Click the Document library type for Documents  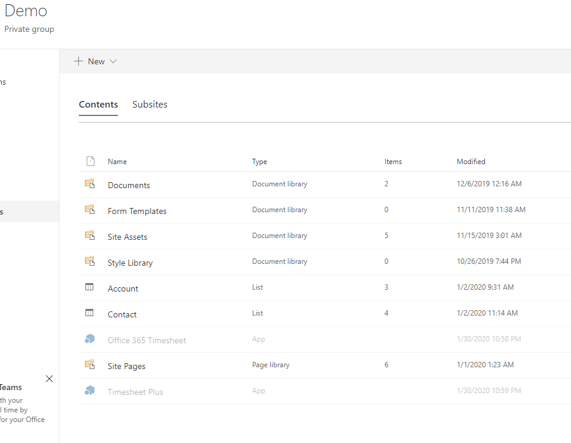(280, 184)
